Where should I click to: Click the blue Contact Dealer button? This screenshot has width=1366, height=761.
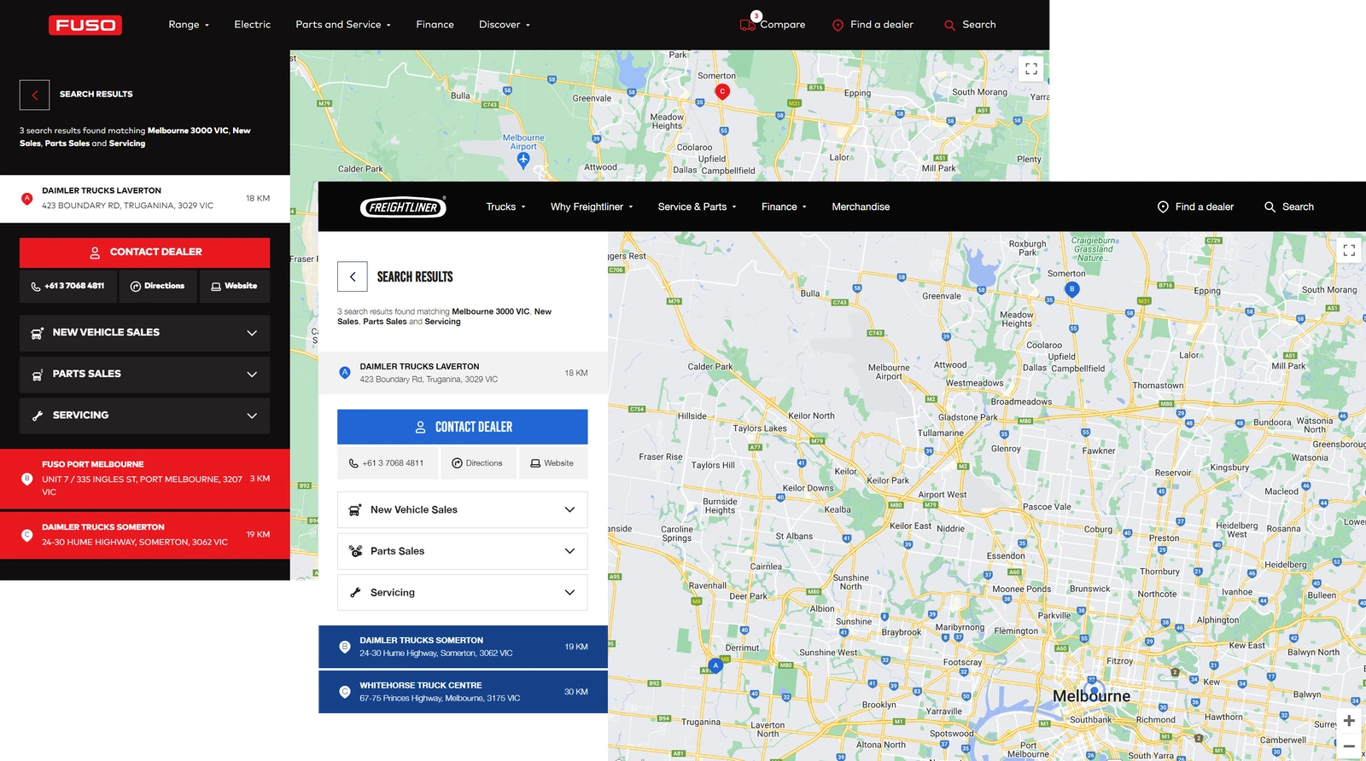[462, 427]
